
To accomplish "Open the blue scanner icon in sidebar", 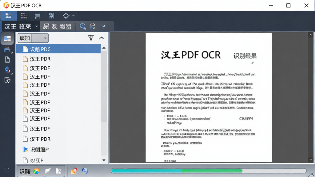I will click(x=7, y=49).
